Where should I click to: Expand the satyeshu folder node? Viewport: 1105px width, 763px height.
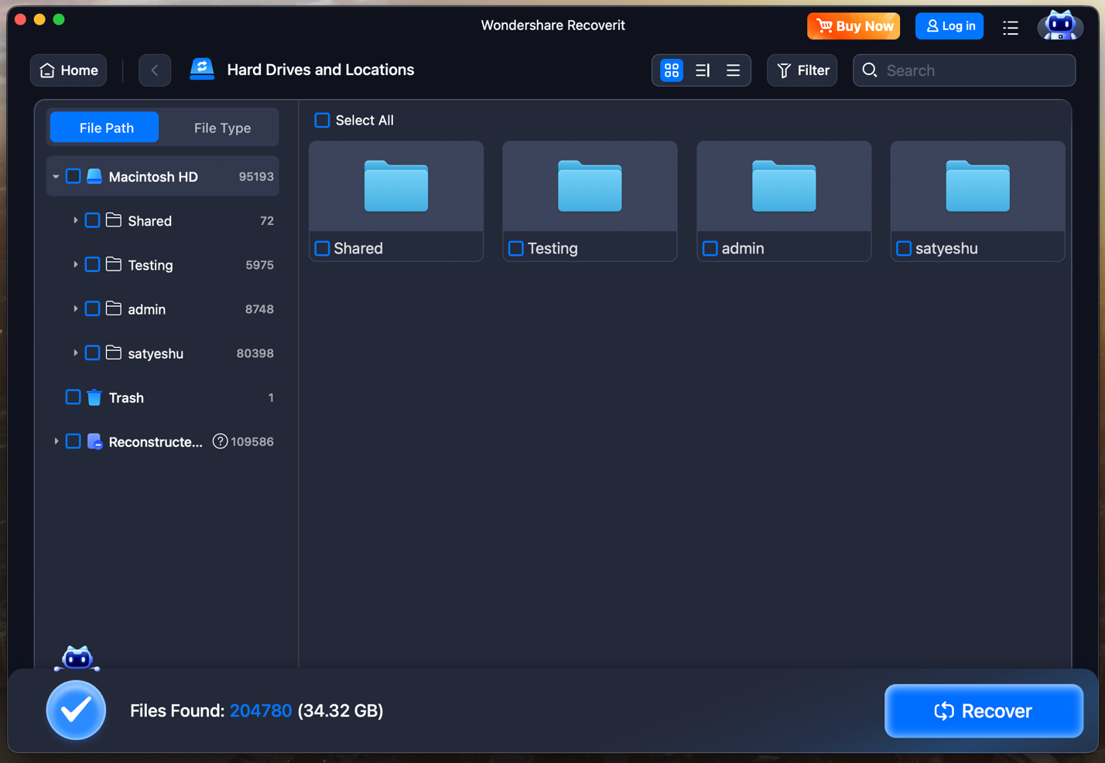pos(75,353)
